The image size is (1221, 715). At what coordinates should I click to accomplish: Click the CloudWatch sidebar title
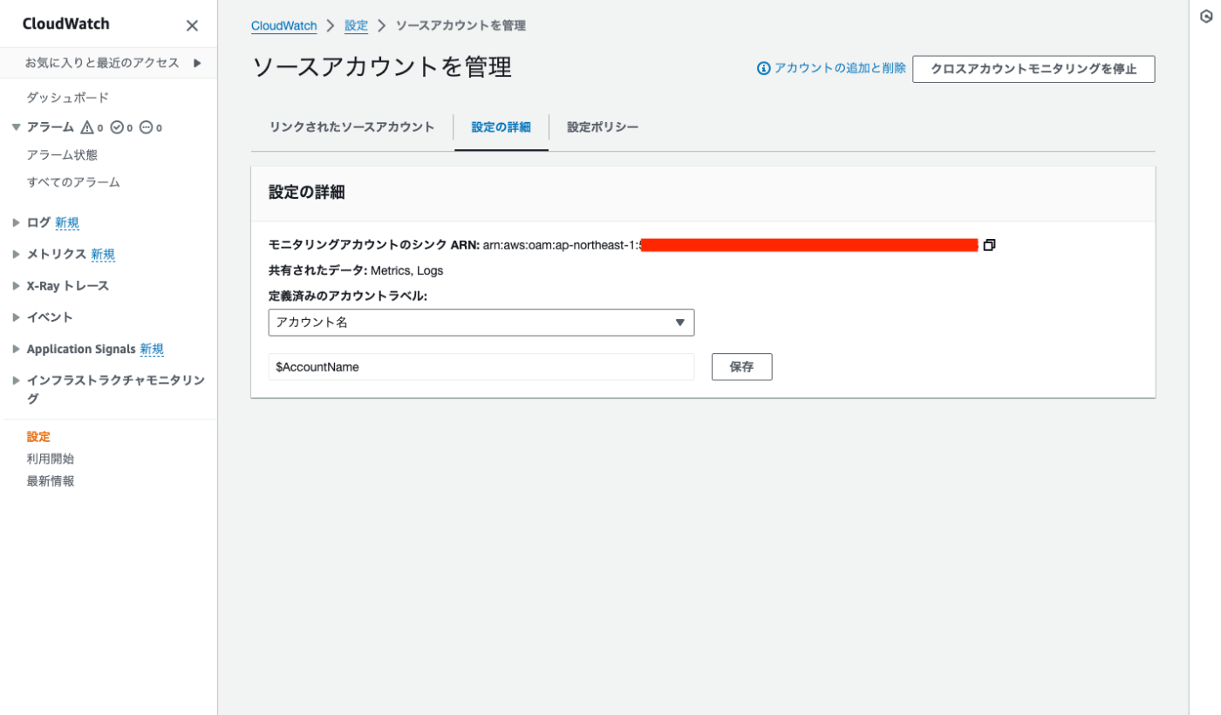click(x=66, y=24)
